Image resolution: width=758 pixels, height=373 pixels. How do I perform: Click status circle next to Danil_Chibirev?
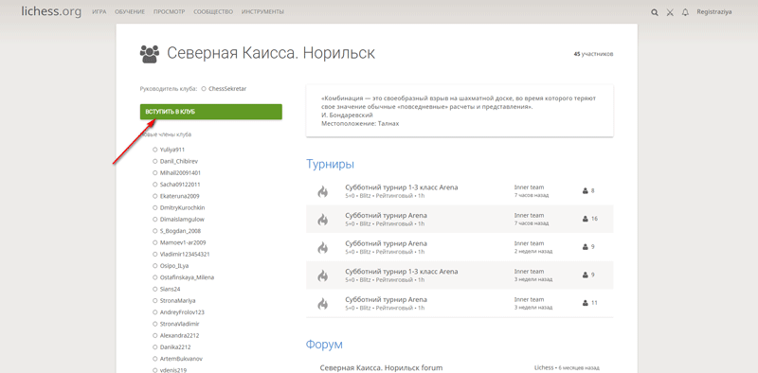[154, 161]
